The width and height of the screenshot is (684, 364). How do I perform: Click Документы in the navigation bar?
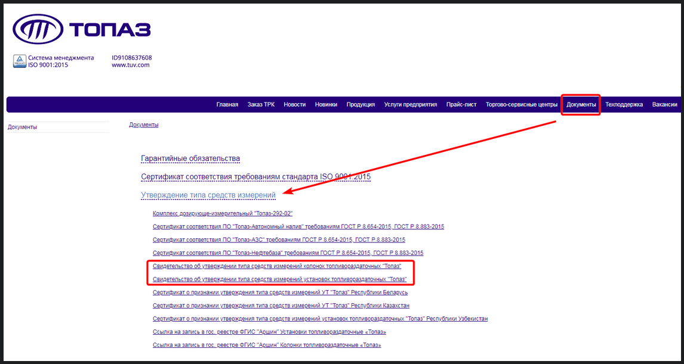[x=581, y=104]
